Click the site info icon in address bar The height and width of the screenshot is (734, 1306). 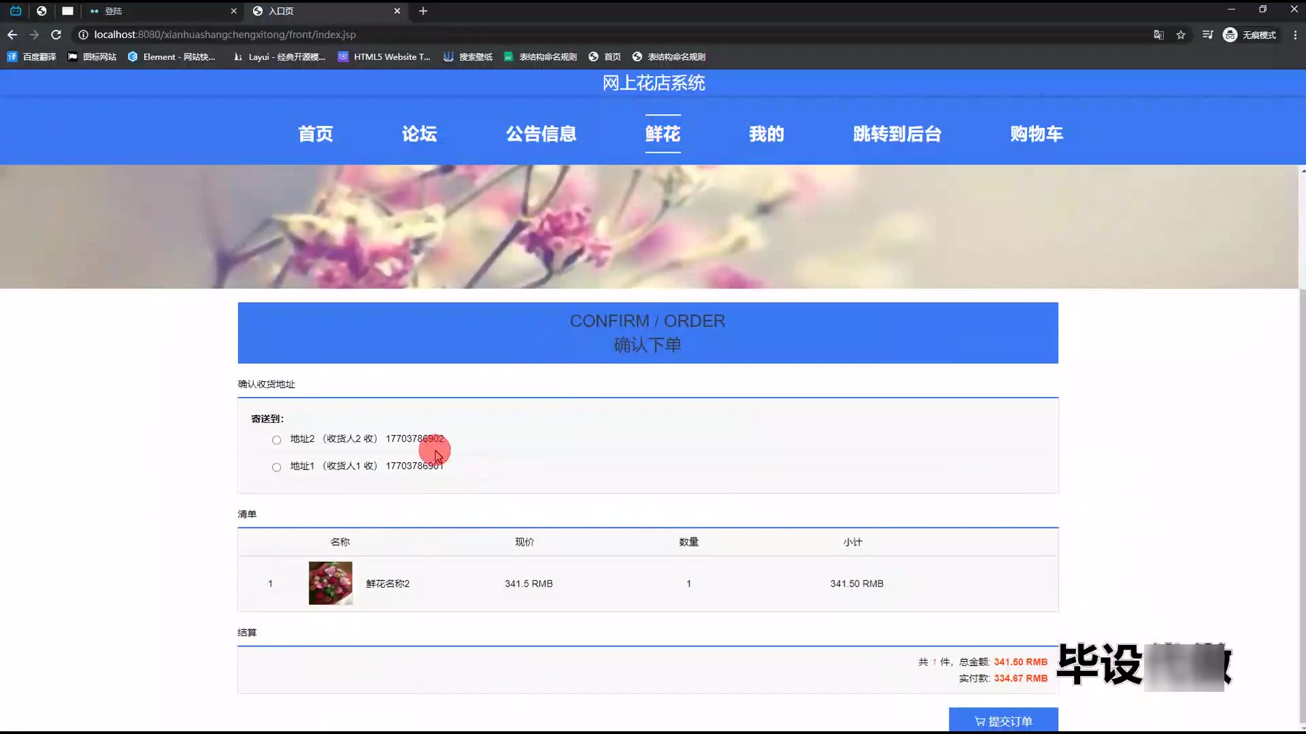83,35
